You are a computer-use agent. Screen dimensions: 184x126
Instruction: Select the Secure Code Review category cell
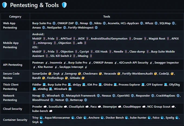(x=15, y=76)
